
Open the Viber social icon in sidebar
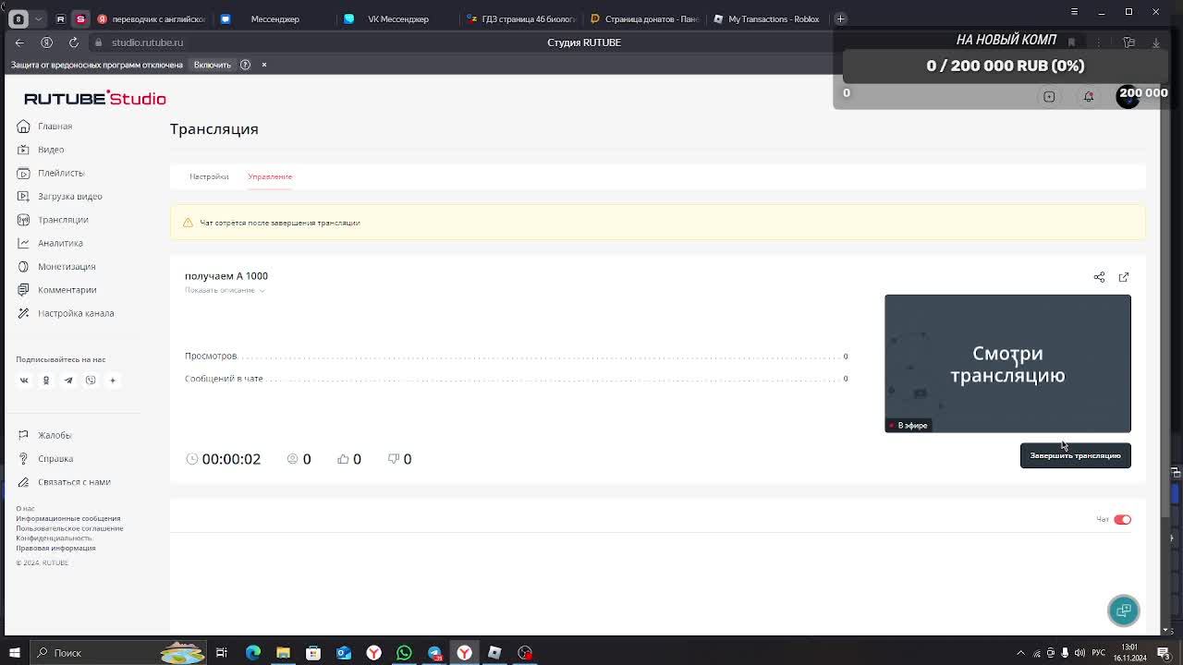91,381
